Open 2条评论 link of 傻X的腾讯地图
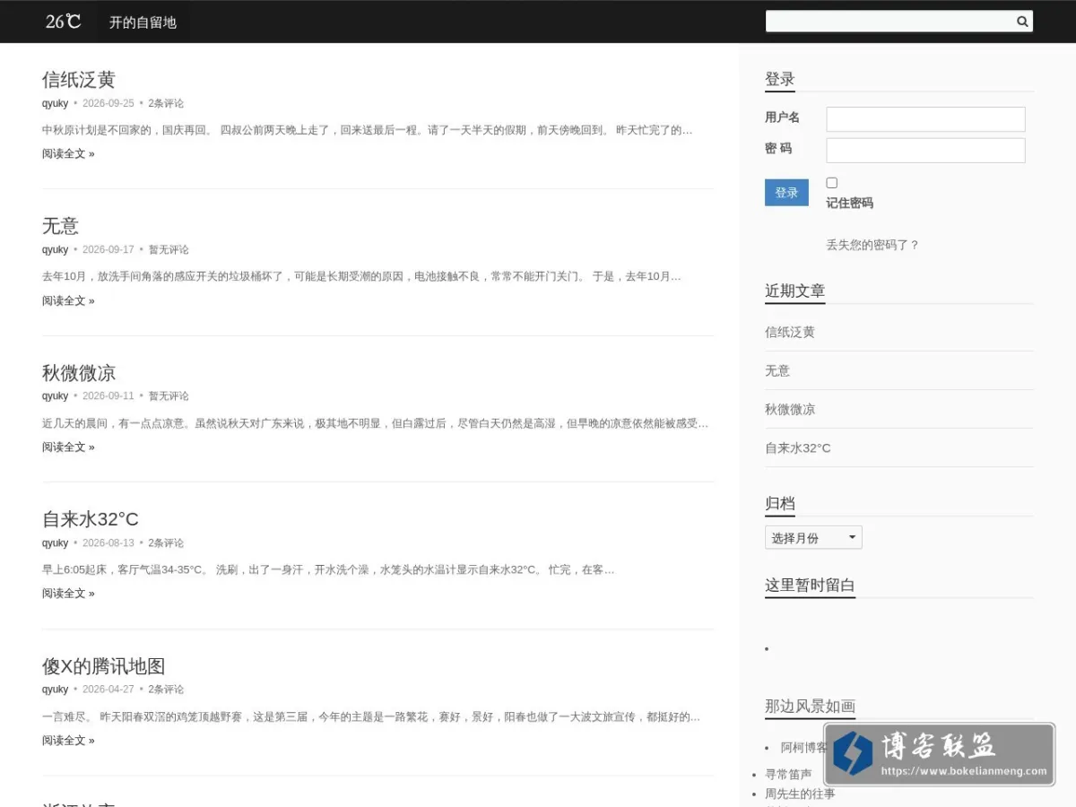The image size is (1076, 807). pos(166,689)
